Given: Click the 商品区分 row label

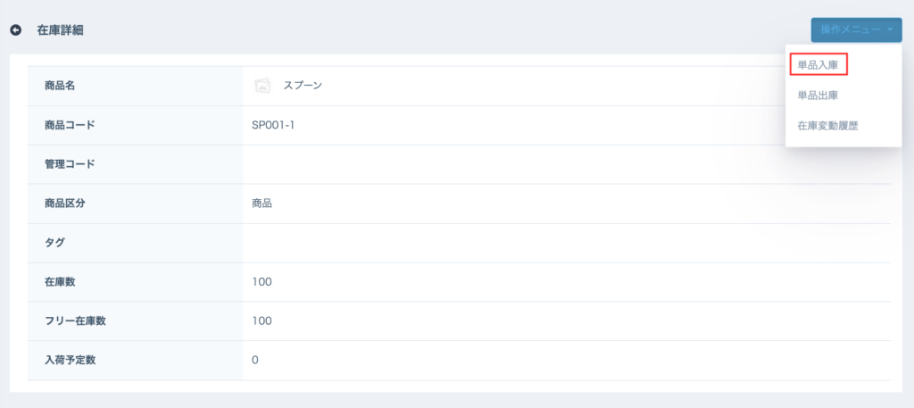Looking at the screenshot, I should [x=65, y=204].
